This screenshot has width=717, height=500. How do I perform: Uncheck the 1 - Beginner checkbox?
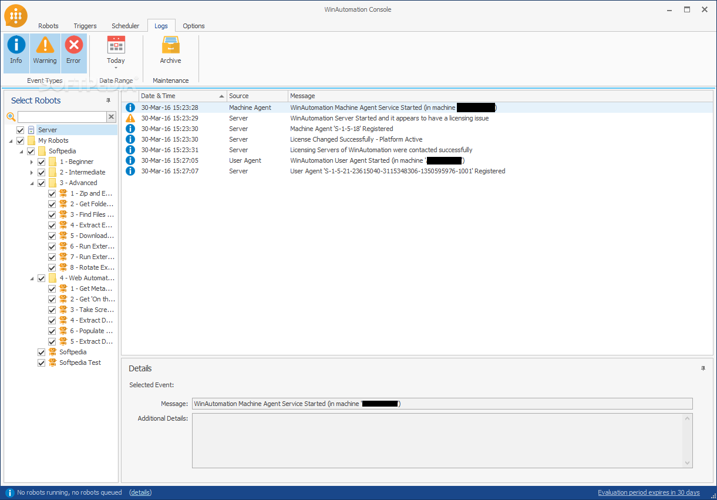42,162
